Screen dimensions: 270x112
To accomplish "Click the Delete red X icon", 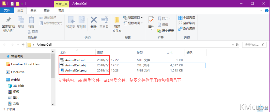I will pyautogui.click(x=94, y=20).
